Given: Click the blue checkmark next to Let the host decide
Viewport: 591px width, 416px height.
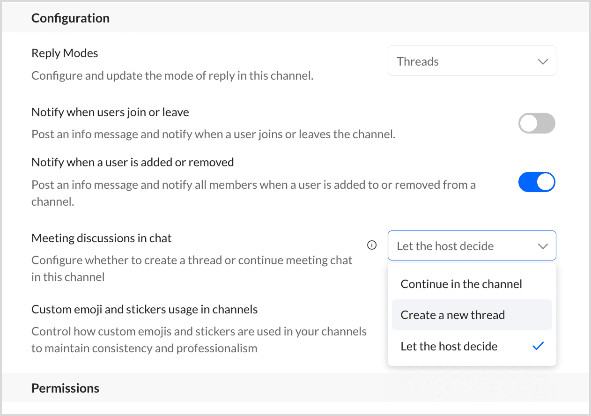Looking at the screenshot, I should [539, 346].
